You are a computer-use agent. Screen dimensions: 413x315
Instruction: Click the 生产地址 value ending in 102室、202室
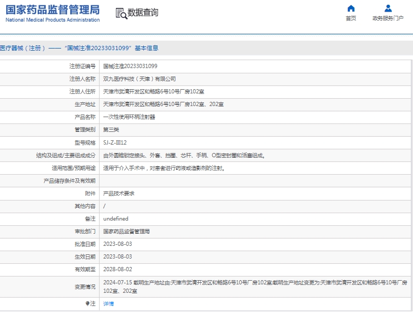pos(163,104)
